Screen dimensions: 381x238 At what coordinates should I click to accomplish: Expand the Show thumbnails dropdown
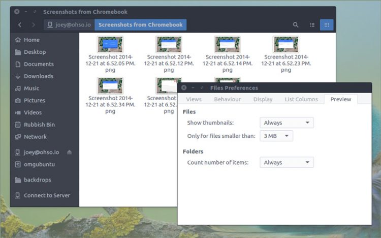[287, 123]
